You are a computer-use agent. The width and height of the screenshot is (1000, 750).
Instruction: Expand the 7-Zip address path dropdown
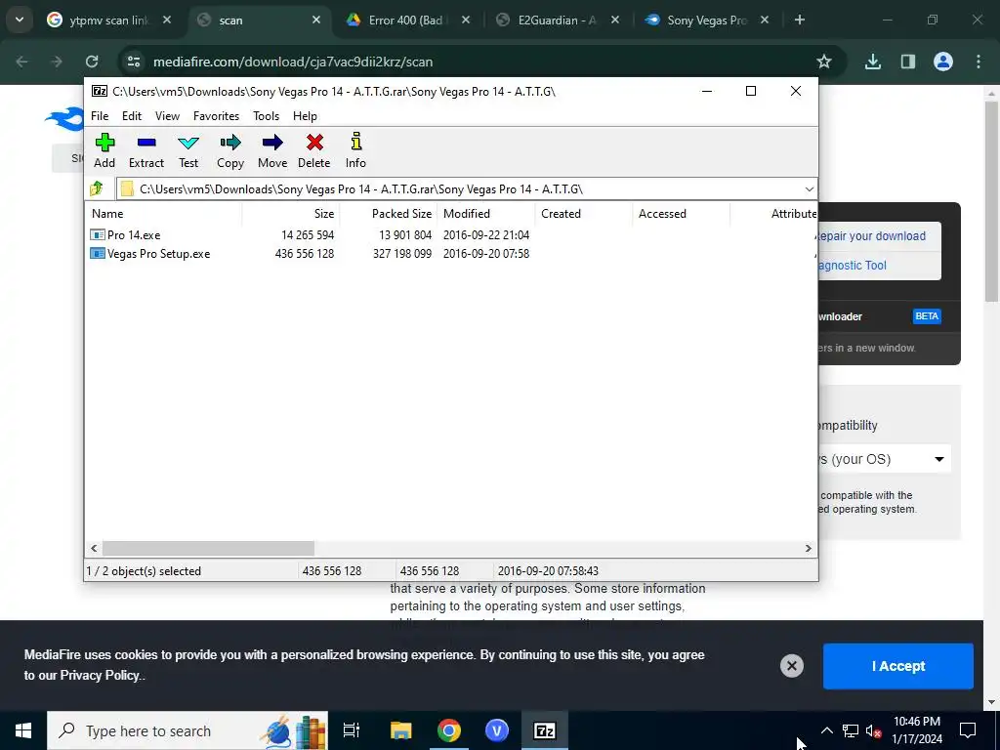[x=809, y=188]
